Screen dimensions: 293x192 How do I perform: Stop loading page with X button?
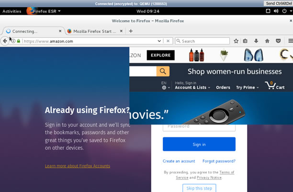click(168, 41)
